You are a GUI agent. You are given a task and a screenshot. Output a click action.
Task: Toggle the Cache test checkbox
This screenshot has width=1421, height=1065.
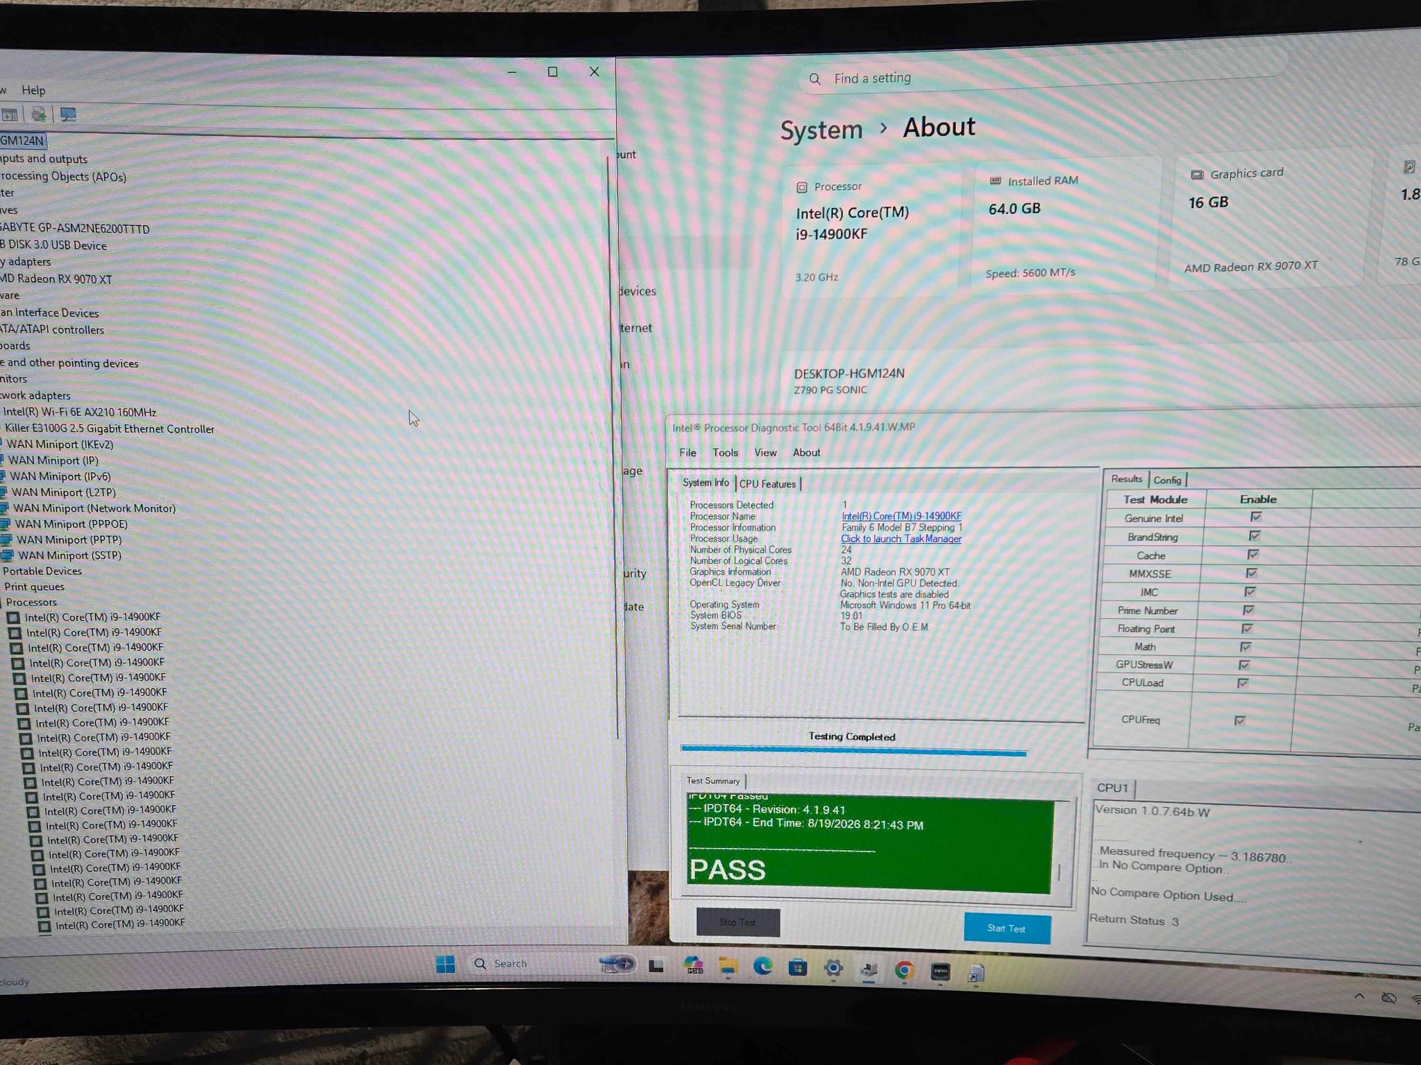pos(1253,554)
